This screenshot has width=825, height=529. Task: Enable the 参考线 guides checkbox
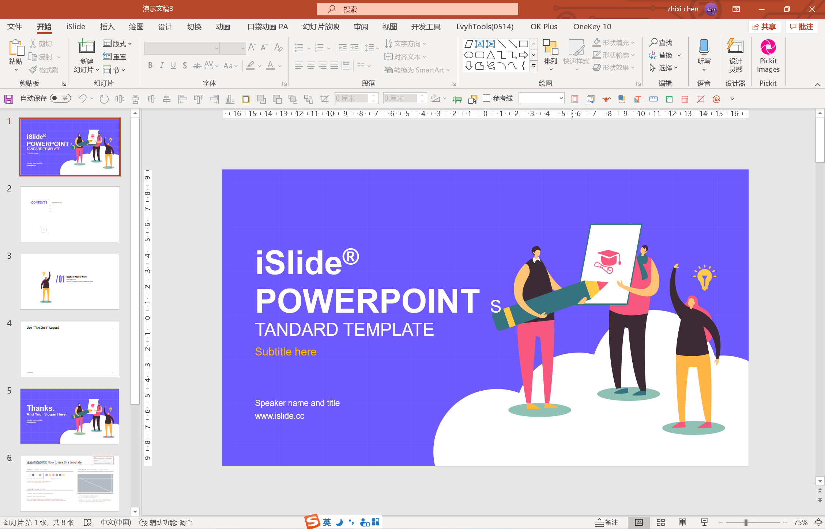[x=486, y=98]
